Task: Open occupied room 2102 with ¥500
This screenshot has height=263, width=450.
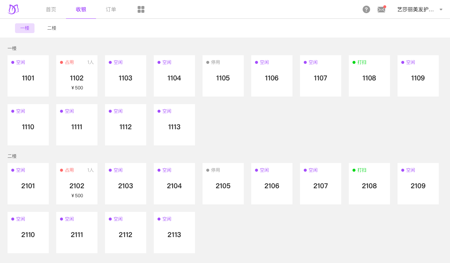Action: click(77, 186)
